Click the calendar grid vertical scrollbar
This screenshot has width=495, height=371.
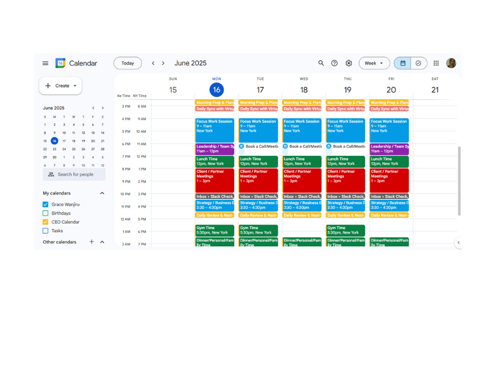459,181
